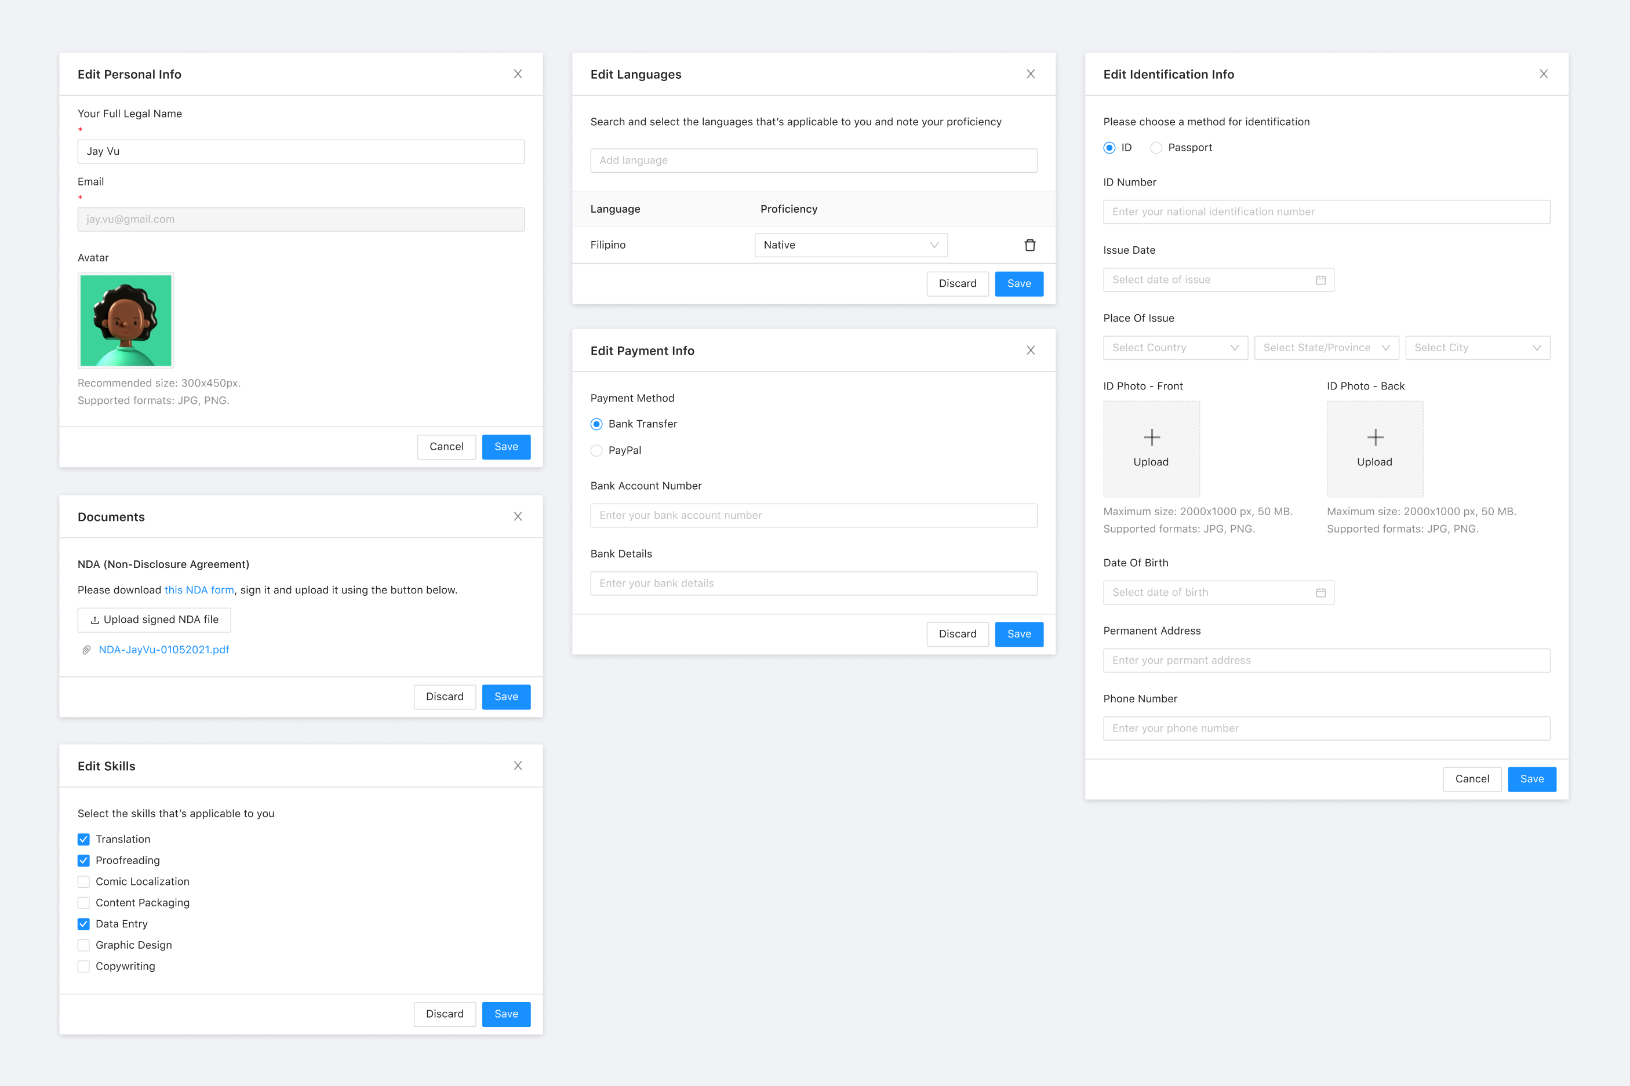Image resolution: width=1630 pixels, height=1086 pixels.
Task: Uncheck the Data Entry skill
Action: coord(84,924)
